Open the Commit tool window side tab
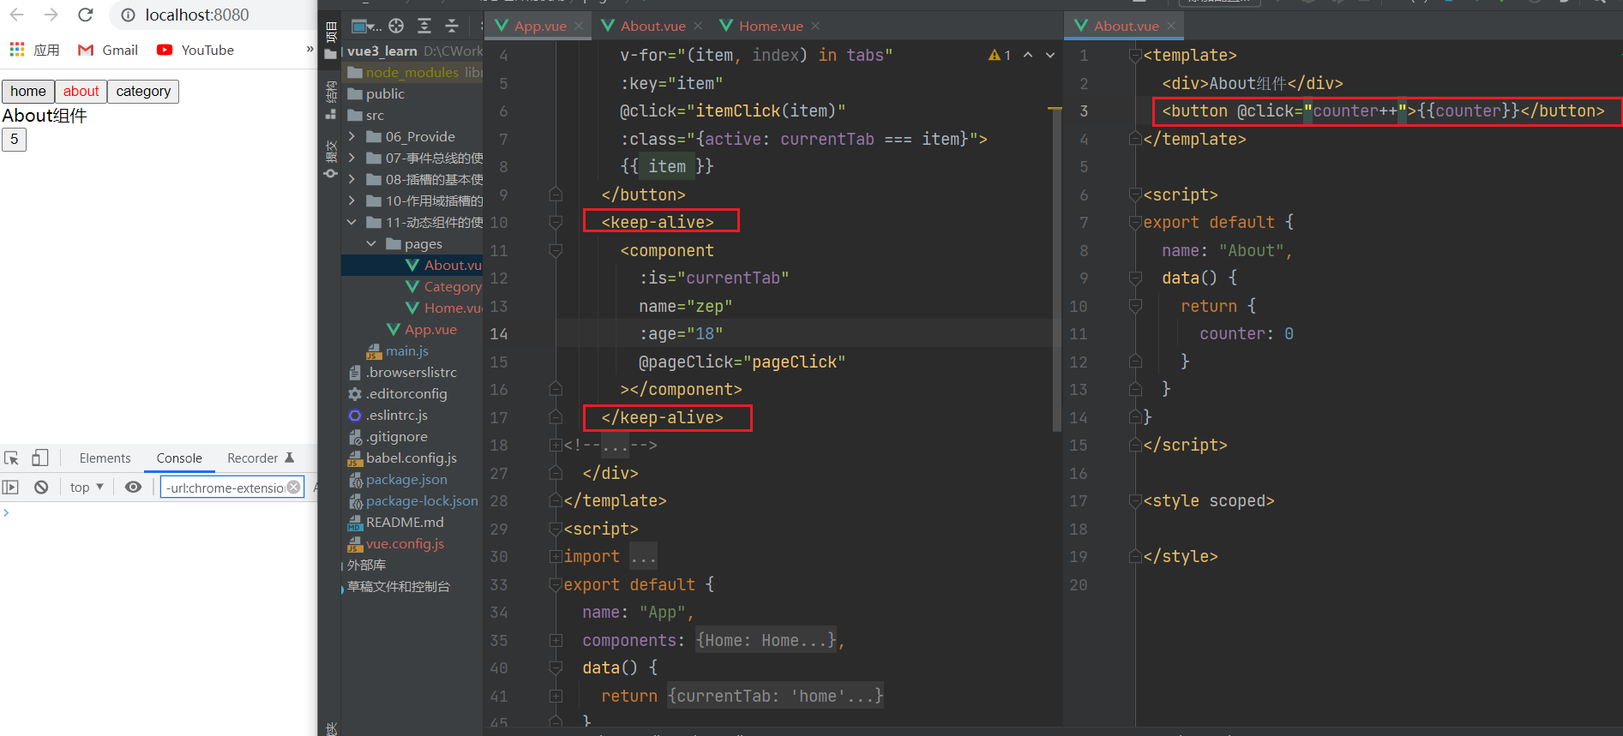The height and width of the screenshot is (736, 1623). point(331,159)
